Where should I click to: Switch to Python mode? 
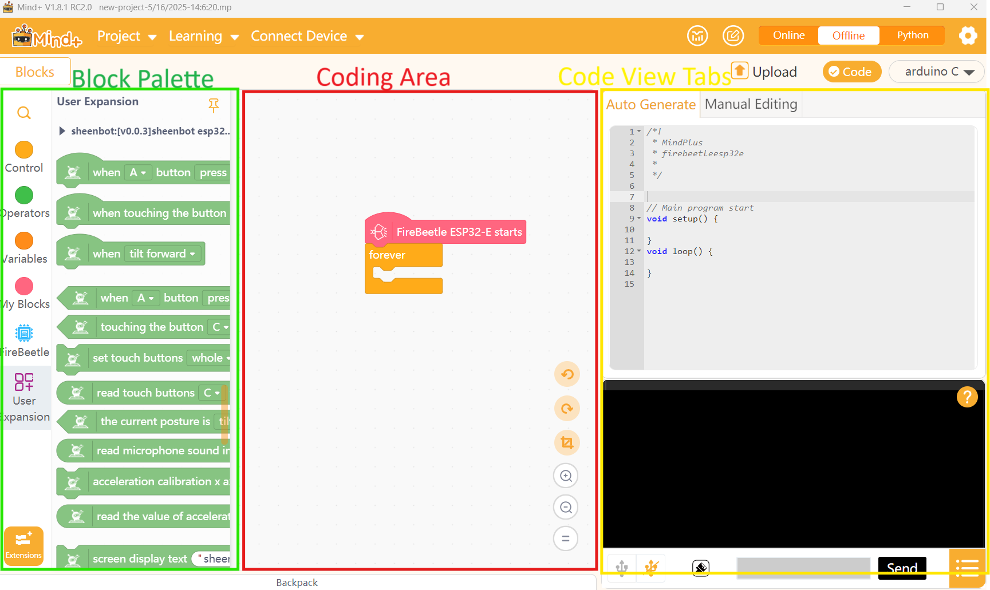pos(913,35)
